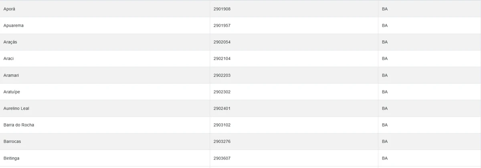Click the Aramari municipality cell
The image size is (481, 168).
(11, 75)
